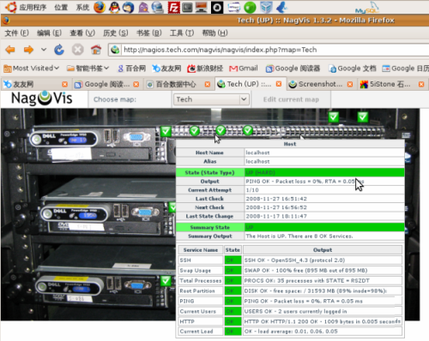This screenshot has height=341, width=429.
Task: Click the last green check icon at rack top
Action: pos(363,117)
